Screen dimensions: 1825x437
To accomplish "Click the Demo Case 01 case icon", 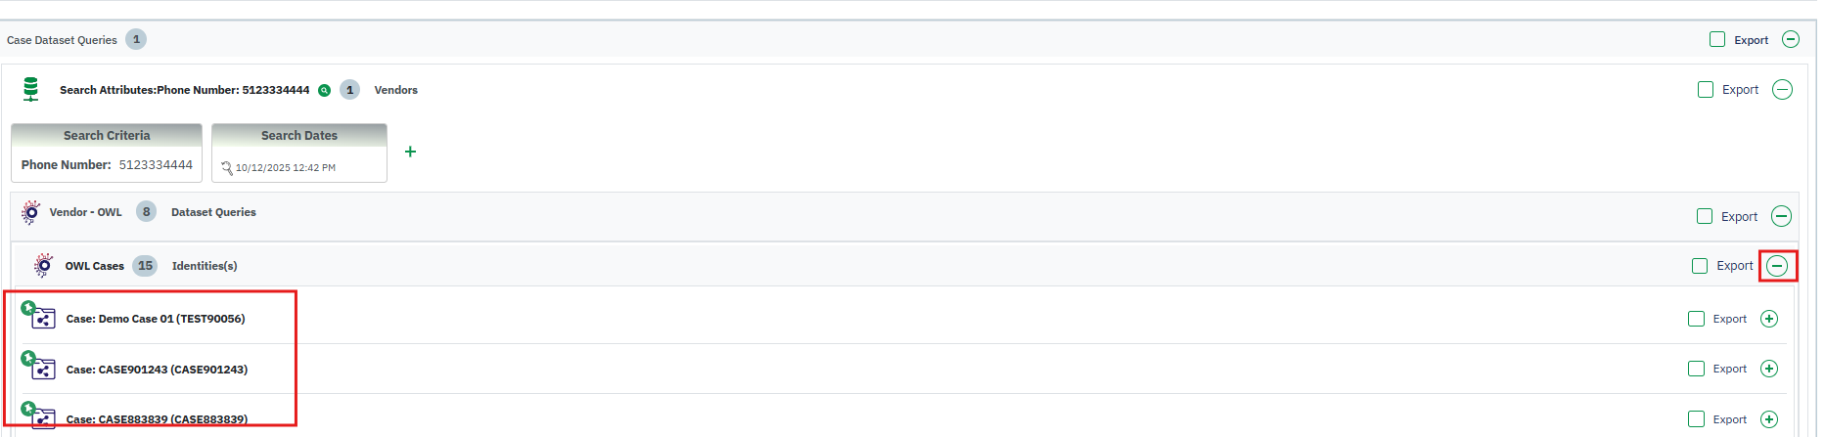I will click(42, 318).
